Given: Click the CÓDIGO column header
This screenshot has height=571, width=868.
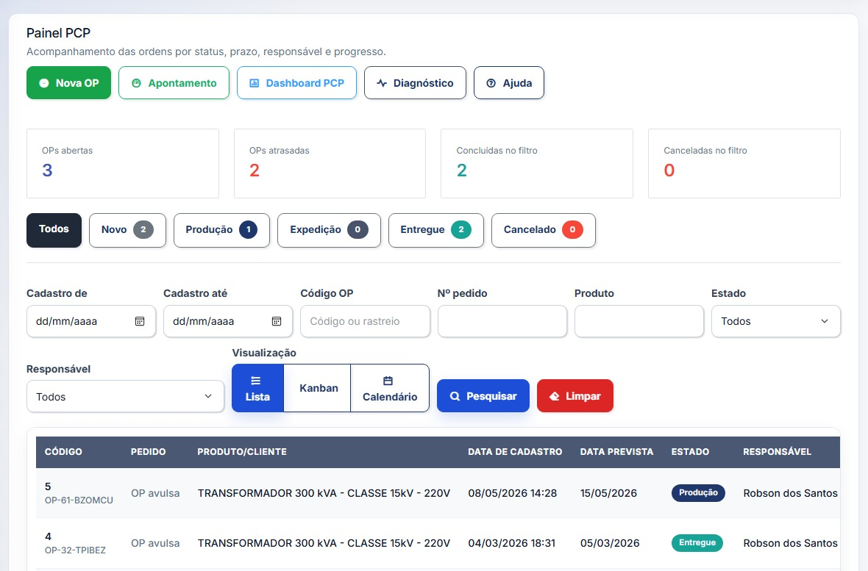Looking at the screenshot, I should tap(63, 451).
